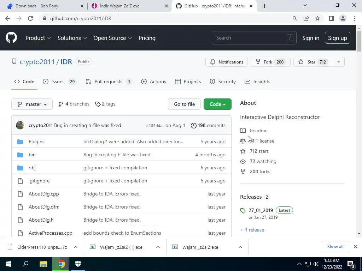Click the star bookmark icon in address bar
Viewport: 362px width, 271px height.
point(317,18)
